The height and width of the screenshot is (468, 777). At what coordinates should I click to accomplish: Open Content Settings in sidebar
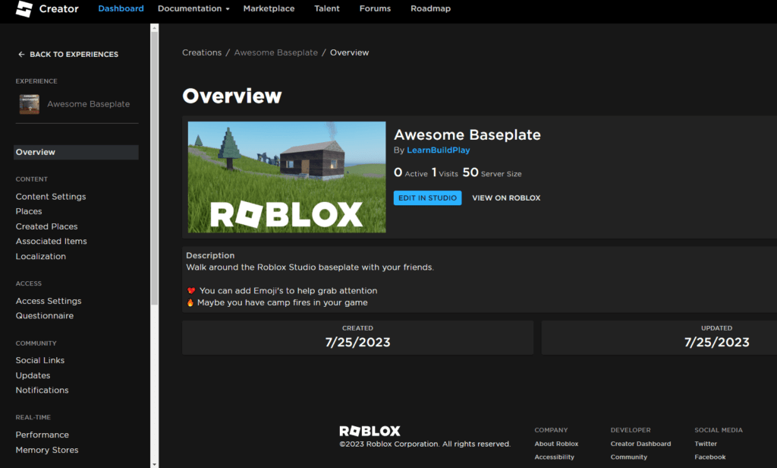point(51,197)
